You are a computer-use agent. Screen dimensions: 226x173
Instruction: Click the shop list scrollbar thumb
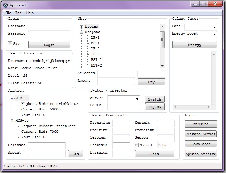(162, 40)
